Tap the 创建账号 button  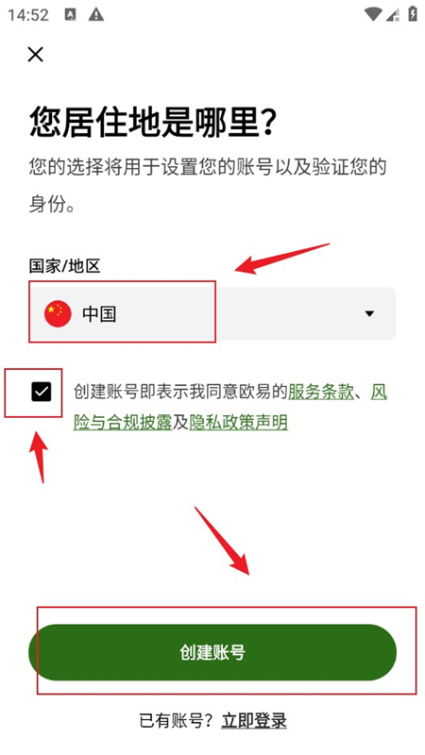212,652
